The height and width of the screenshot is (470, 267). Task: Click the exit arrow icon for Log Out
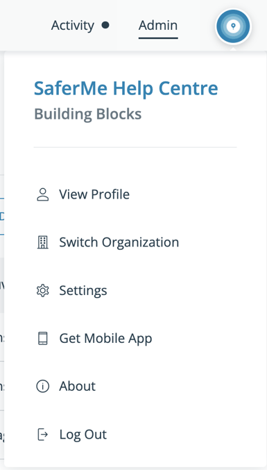(42, 435)
